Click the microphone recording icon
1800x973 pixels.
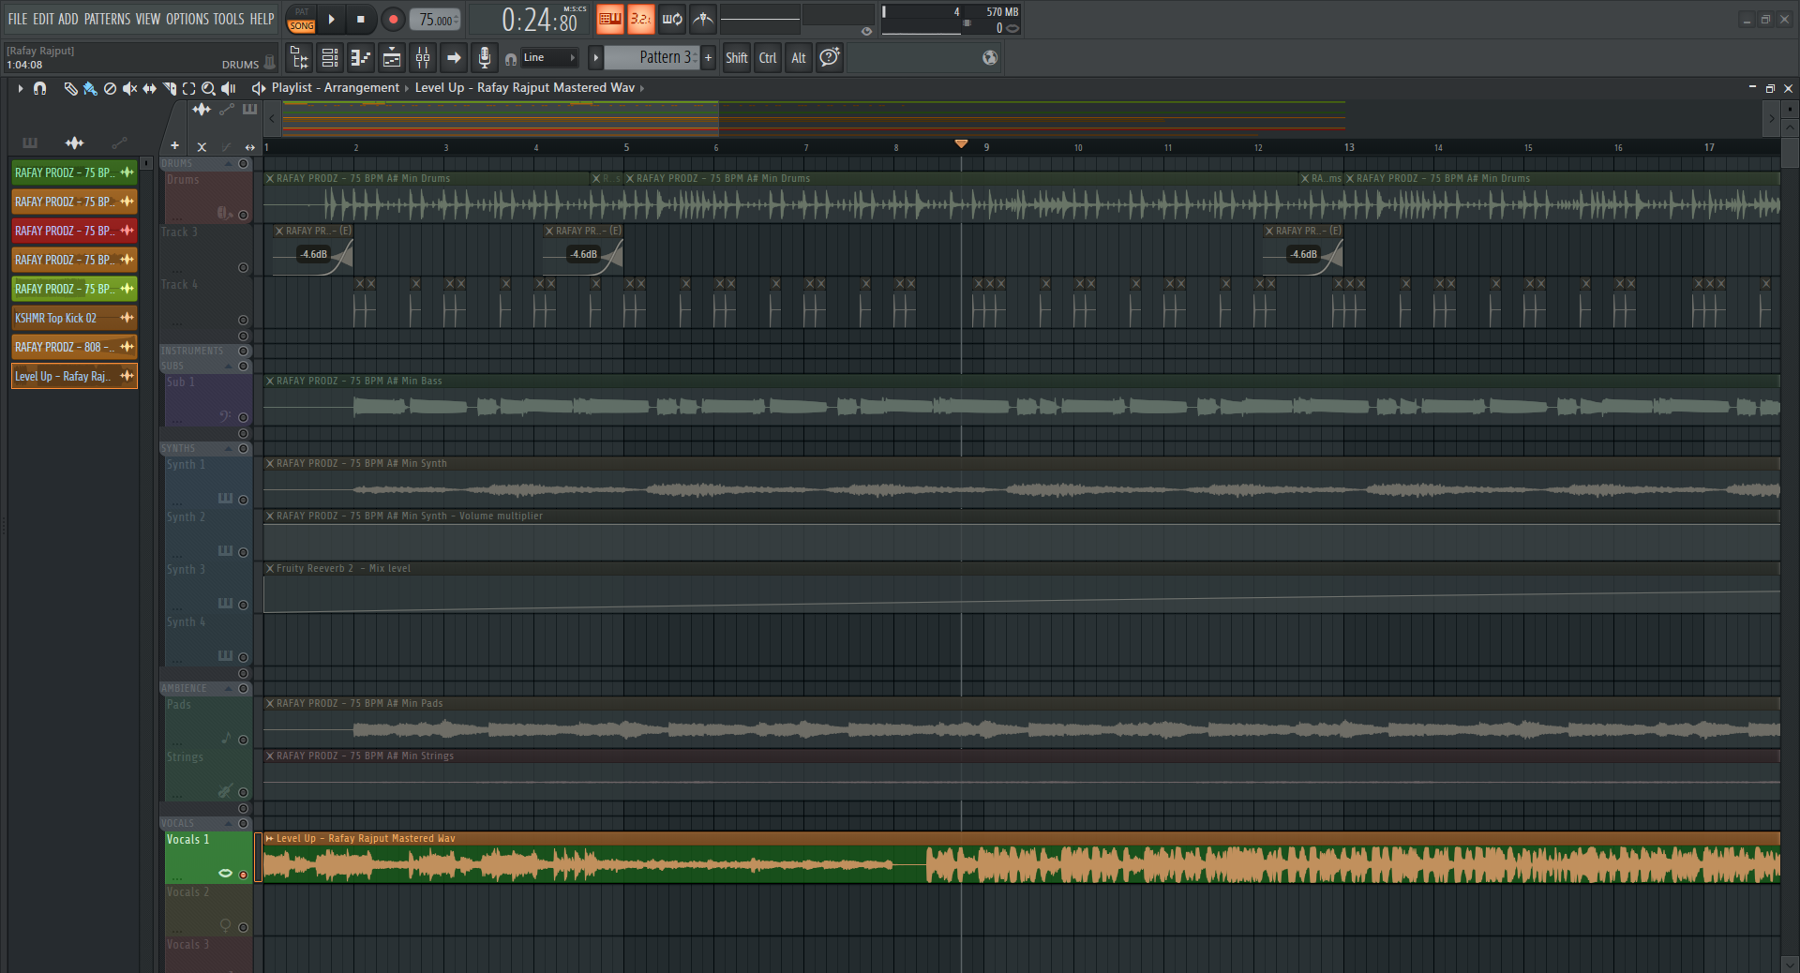pos(484,58)
